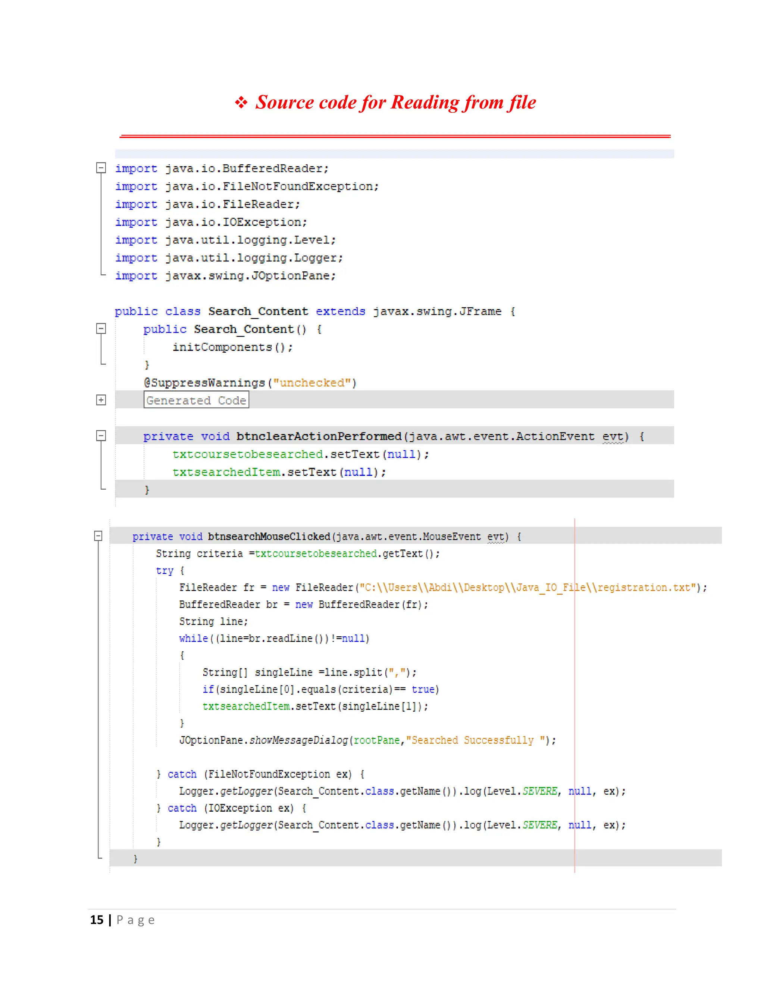The image size is (764, 989).
Task: Click the FileReader registration.txt path line
Action: 443,588
